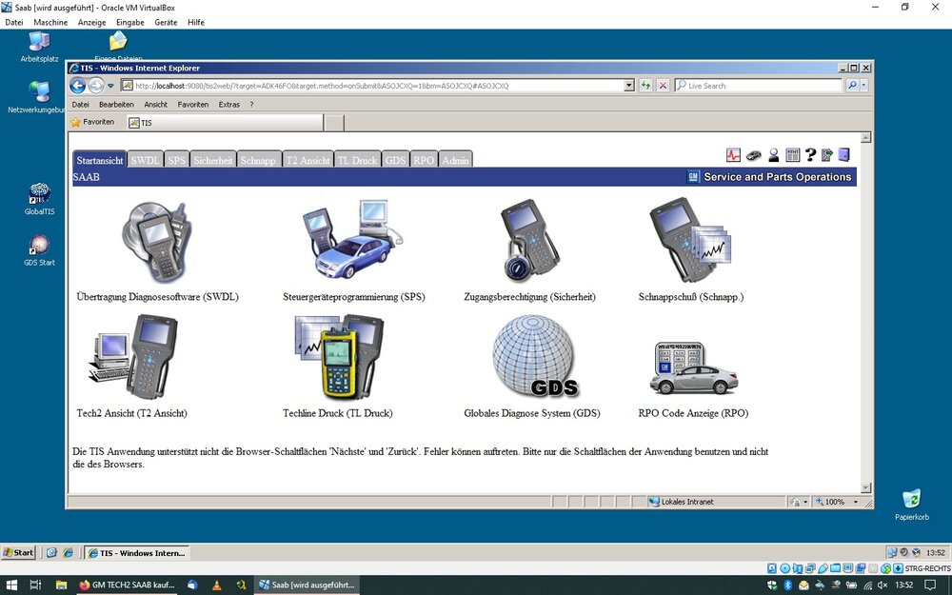This screenshot has height=595, width=952.
Task: Click the red diagnostic graph toolbar icon
Action: [733, 155]
